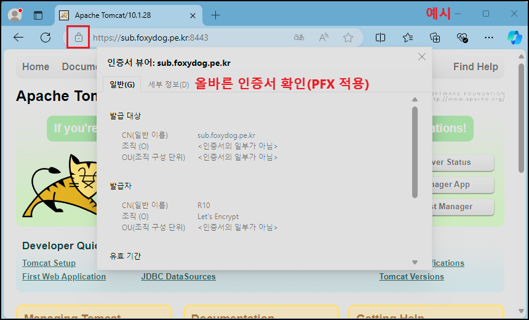
Task: Open the collections icon
Action: (435, 38)
